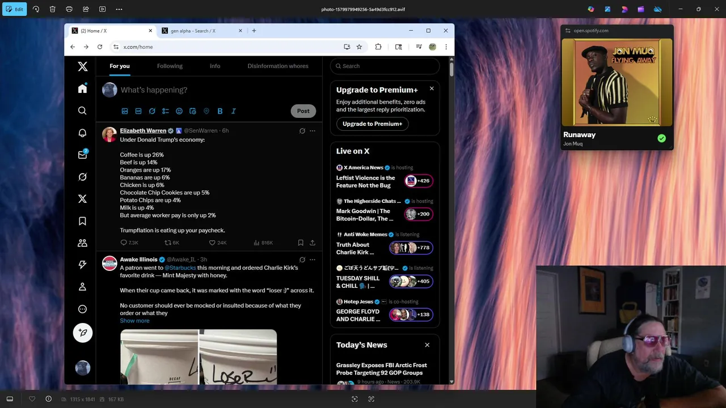Open Messages envelope in X sidebar
The height and width of the screenshot is (408, 726).
[x=83, y=155]
